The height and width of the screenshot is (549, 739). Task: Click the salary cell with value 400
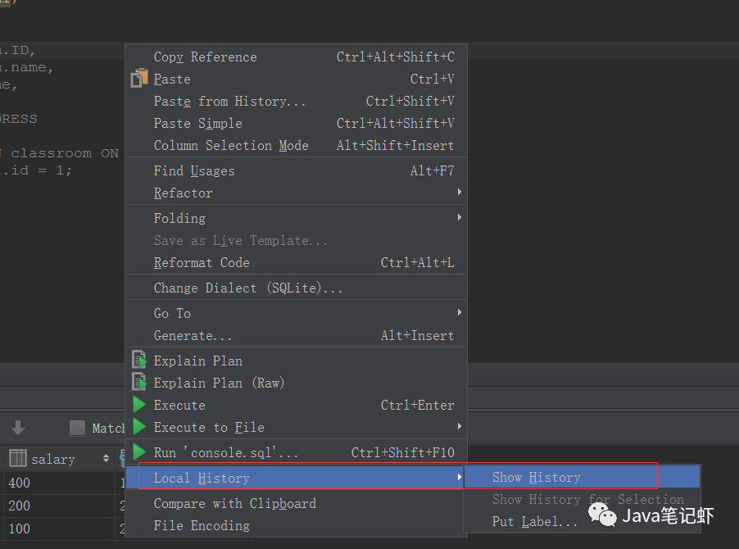pos(20,483)
